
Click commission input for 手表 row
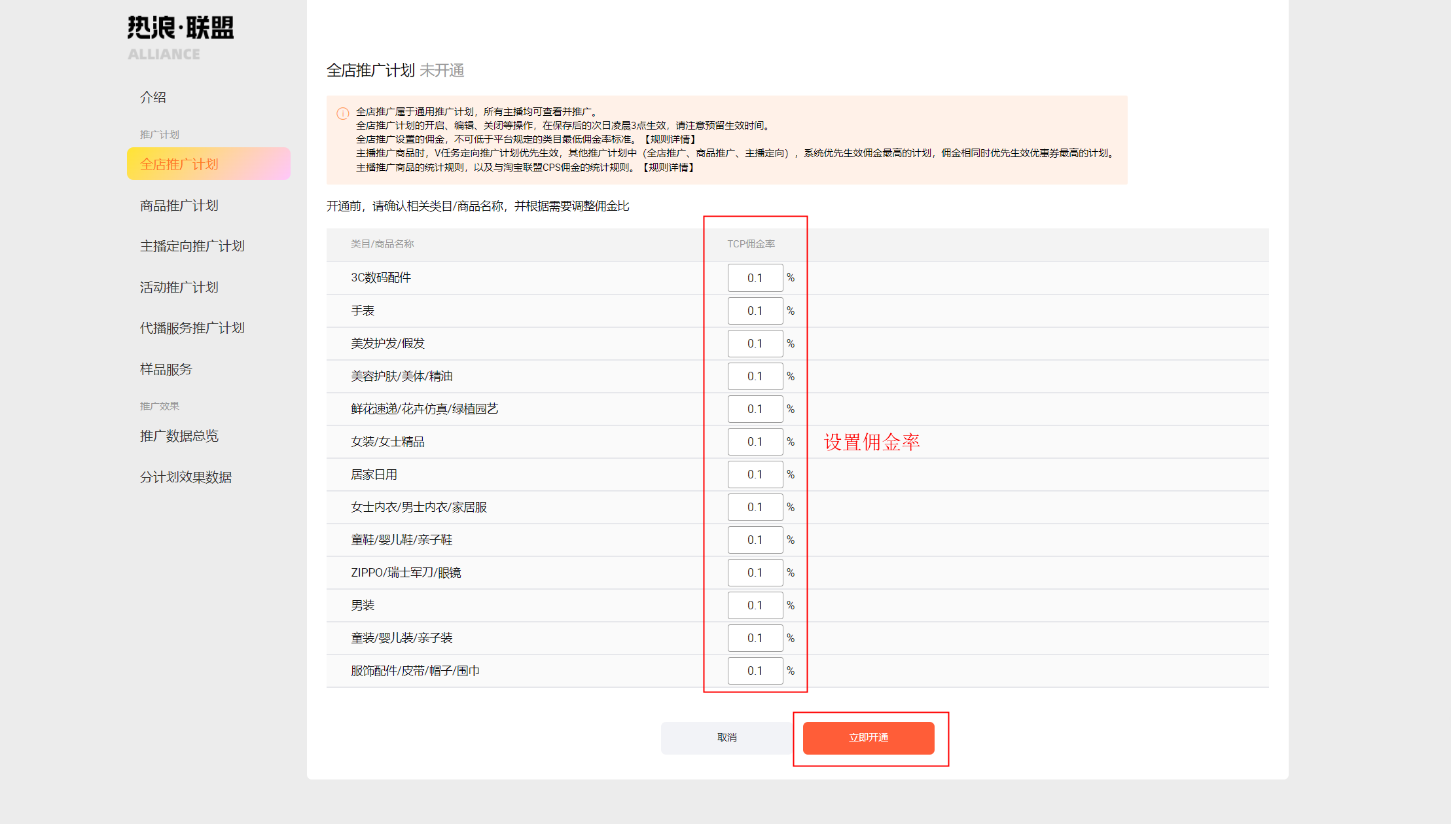click(x=755, y=311)
